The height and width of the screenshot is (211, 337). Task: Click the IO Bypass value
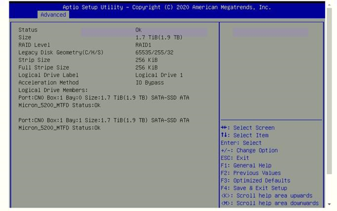(x=149, y=82)
